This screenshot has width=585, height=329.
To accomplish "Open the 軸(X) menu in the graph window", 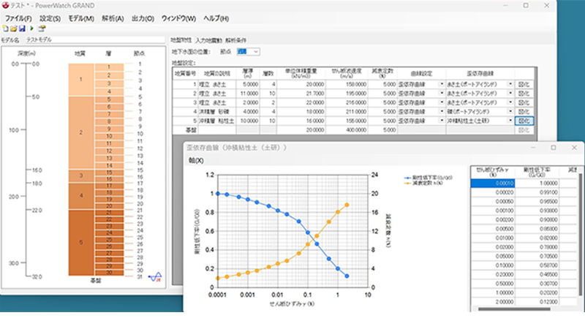I will click(195, 160).
